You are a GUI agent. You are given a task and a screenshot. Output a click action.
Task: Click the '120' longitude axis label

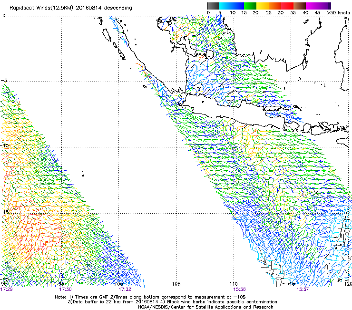coord(348,284)
